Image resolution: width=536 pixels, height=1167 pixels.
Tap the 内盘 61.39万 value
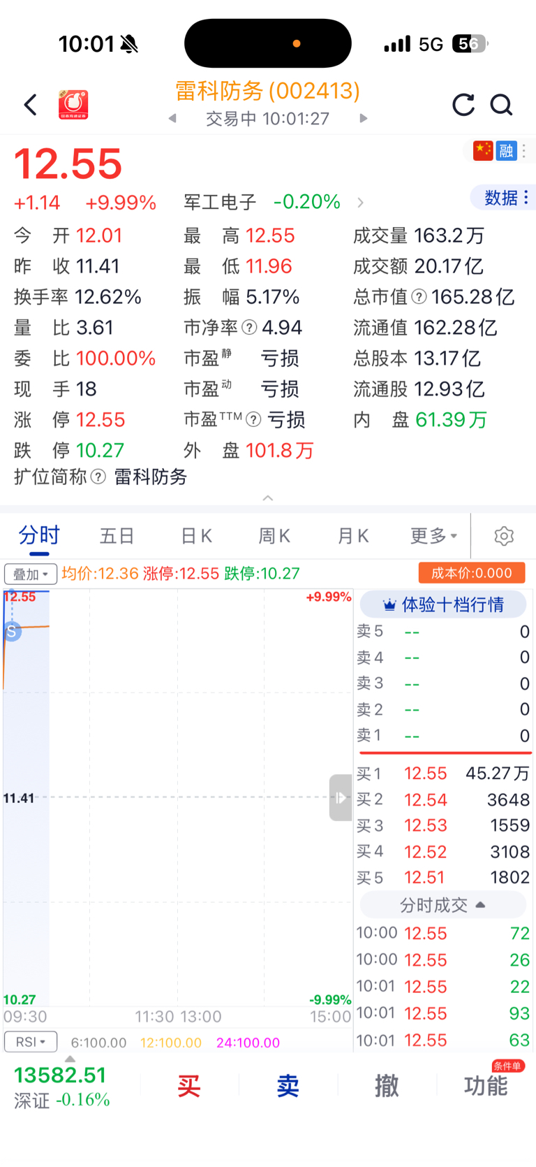tap(451, 420)
